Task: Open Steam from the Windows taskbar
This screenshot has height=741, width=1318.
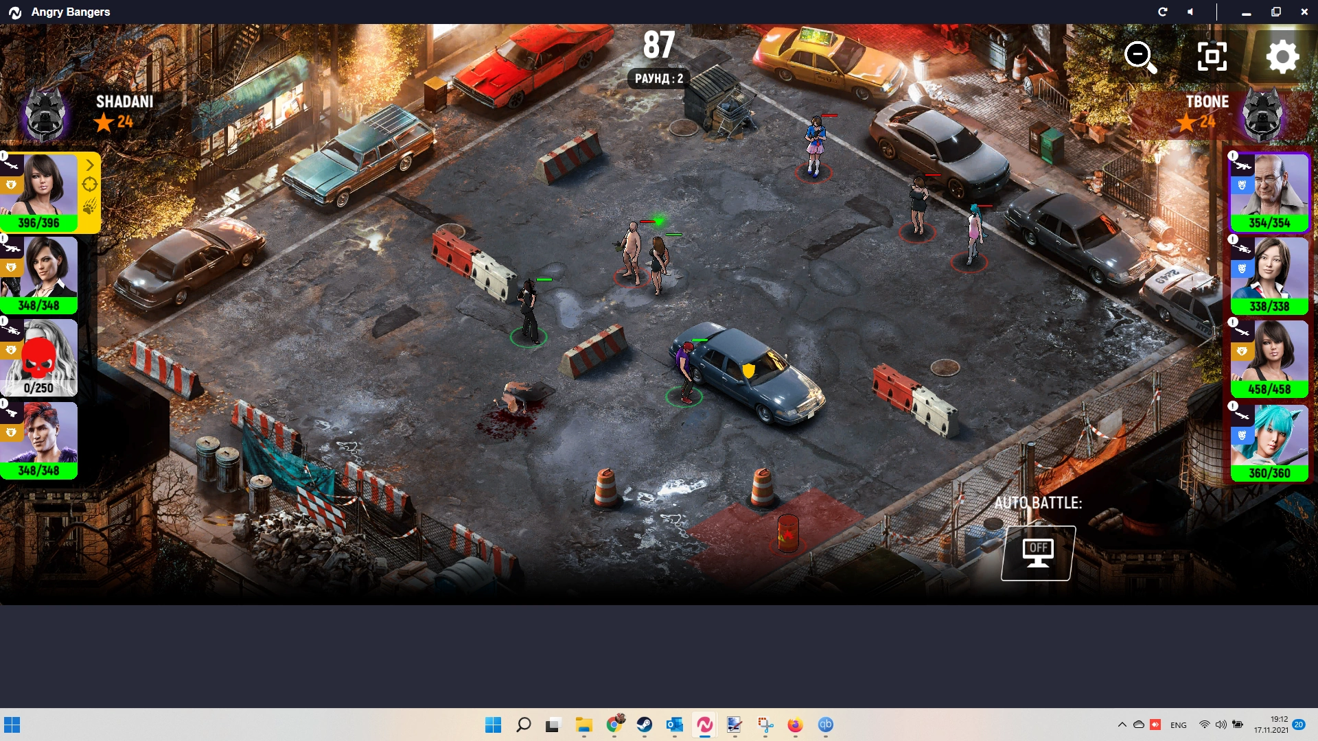Action: (x=644, y=725)
